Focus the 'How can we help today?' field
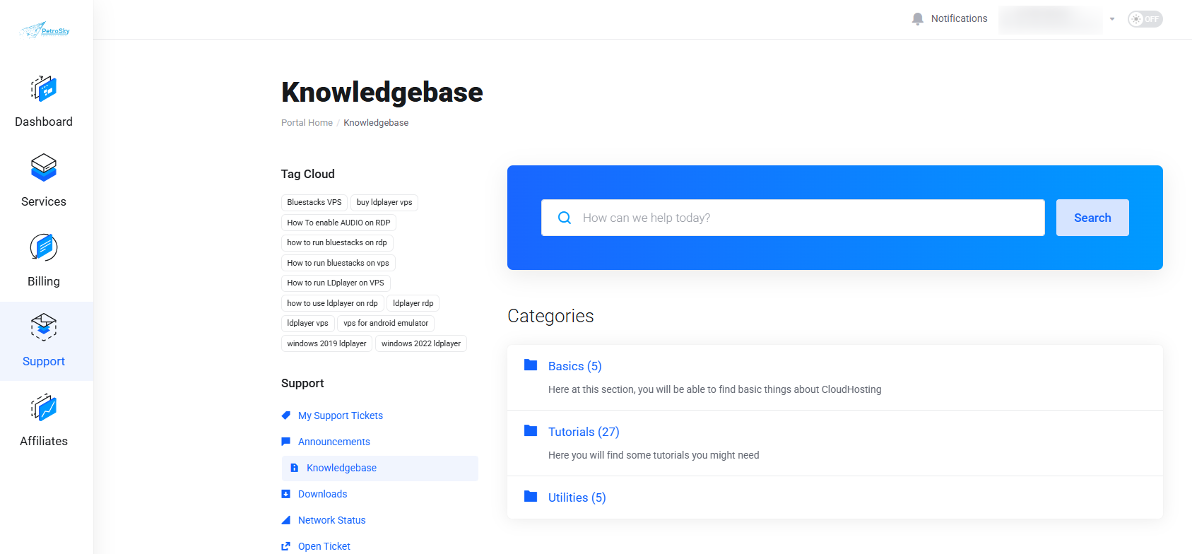Image resolution: width=1192 pixels, height=554 pixels. point(793,218)
